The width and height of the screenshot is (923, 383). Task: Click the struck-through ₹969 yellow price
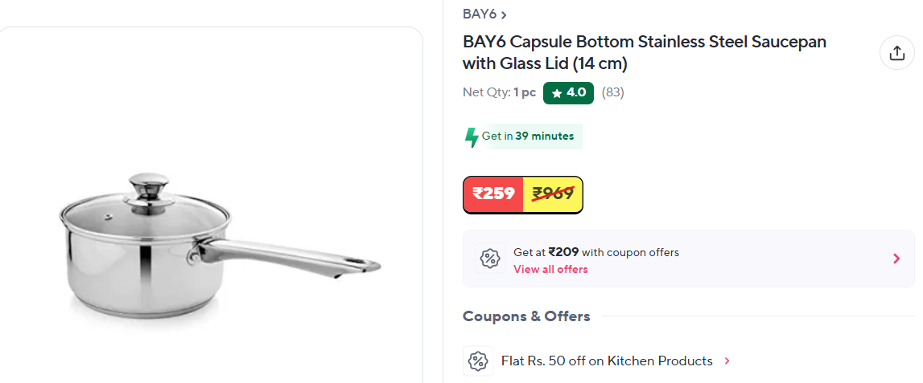[x=553, y=194]
